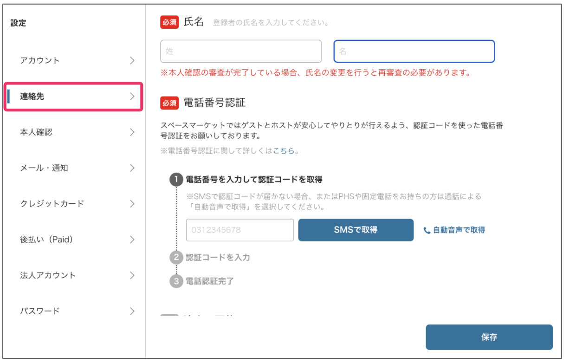Viewport: 569px width, 363px height.
Task: Click the phone number input field
Action: [x=240, y=230]
